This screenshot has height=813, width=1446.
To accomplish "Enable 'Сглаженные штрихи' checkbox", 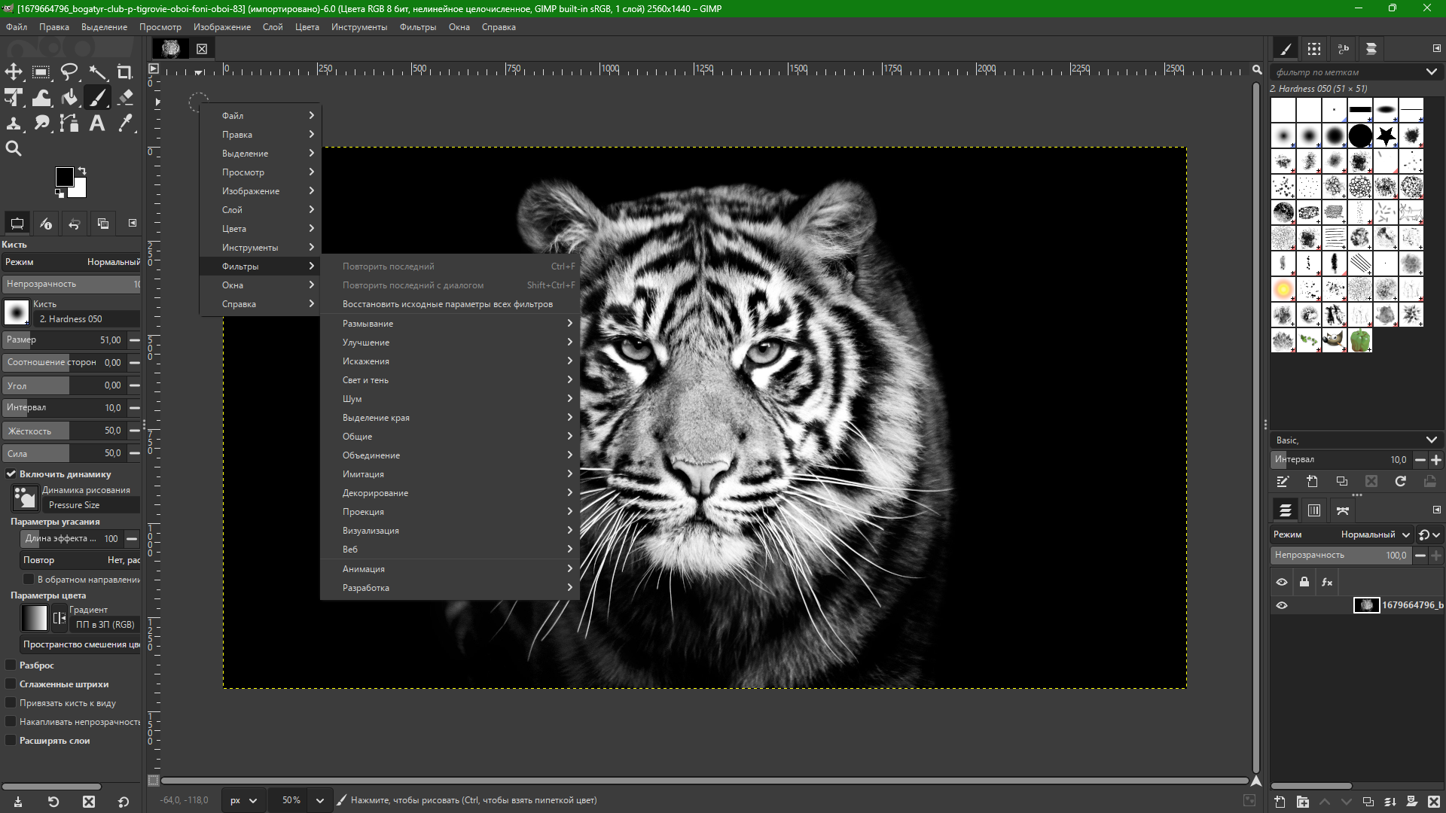I will [x=11, y=684].
